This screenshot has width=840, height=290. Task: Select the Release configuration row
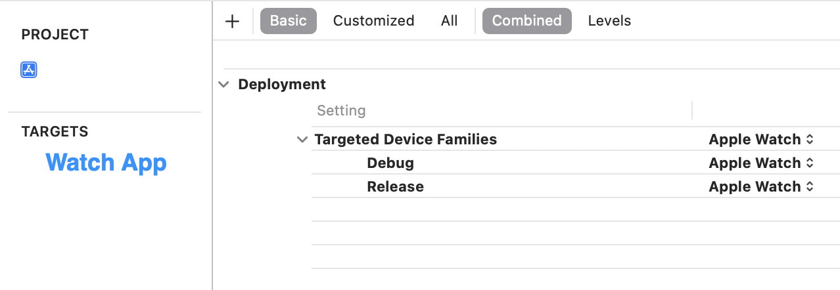[x=395, y=187]
